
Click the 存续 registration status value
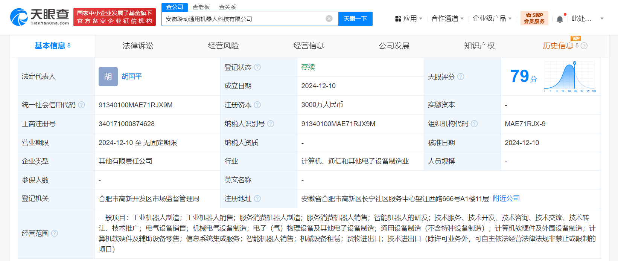308,67
